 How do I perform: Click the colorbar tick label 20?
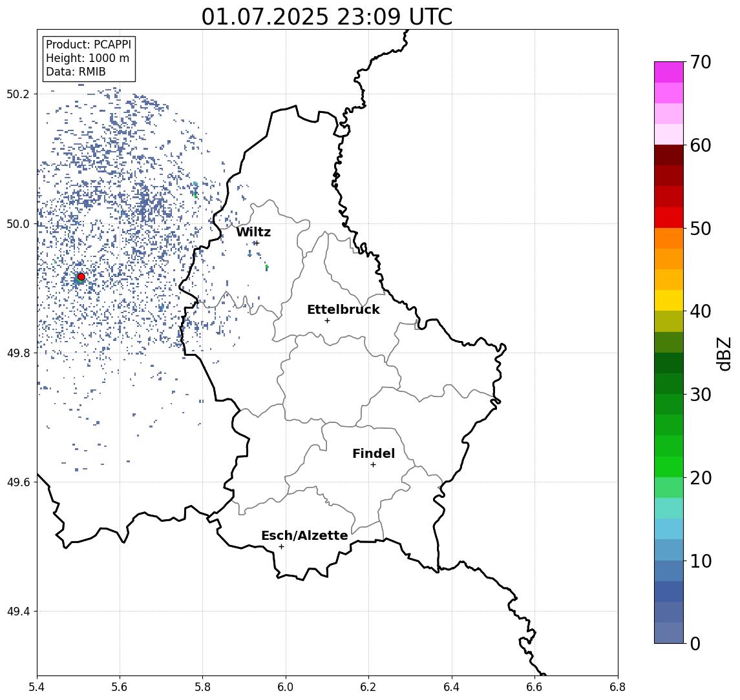tap(701, 477)
